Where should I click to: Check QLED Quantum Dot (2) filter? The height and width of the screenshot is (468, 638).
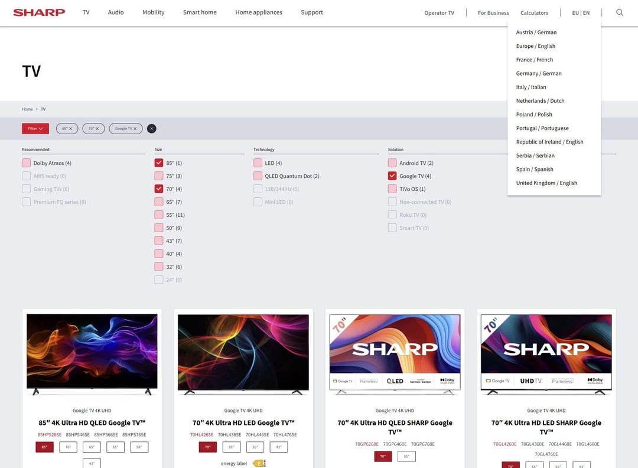click(258, 176)
